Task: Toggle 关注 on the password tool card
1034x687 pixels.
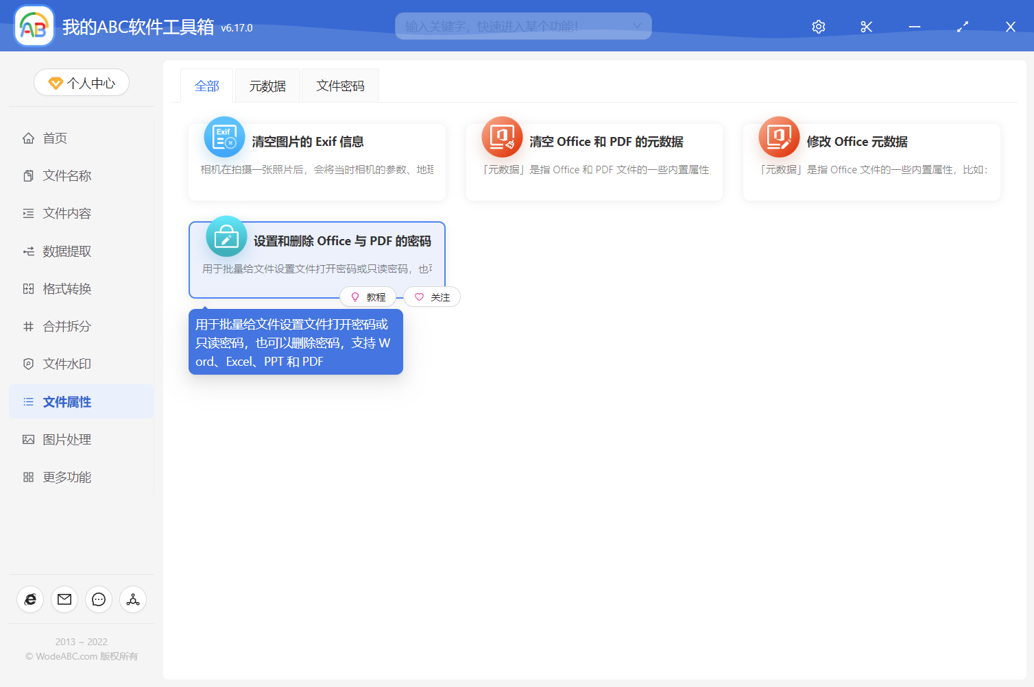Action: pos(431,297)
